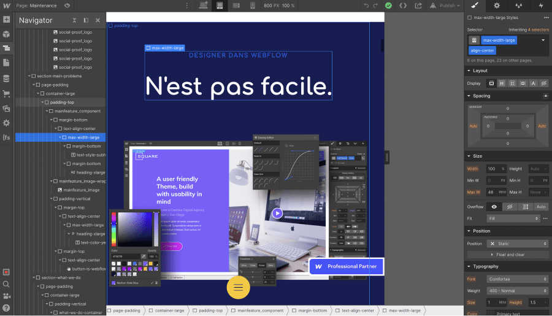Switch to desktop base breakpoint
552x316 pixels.
coord(204,6)
